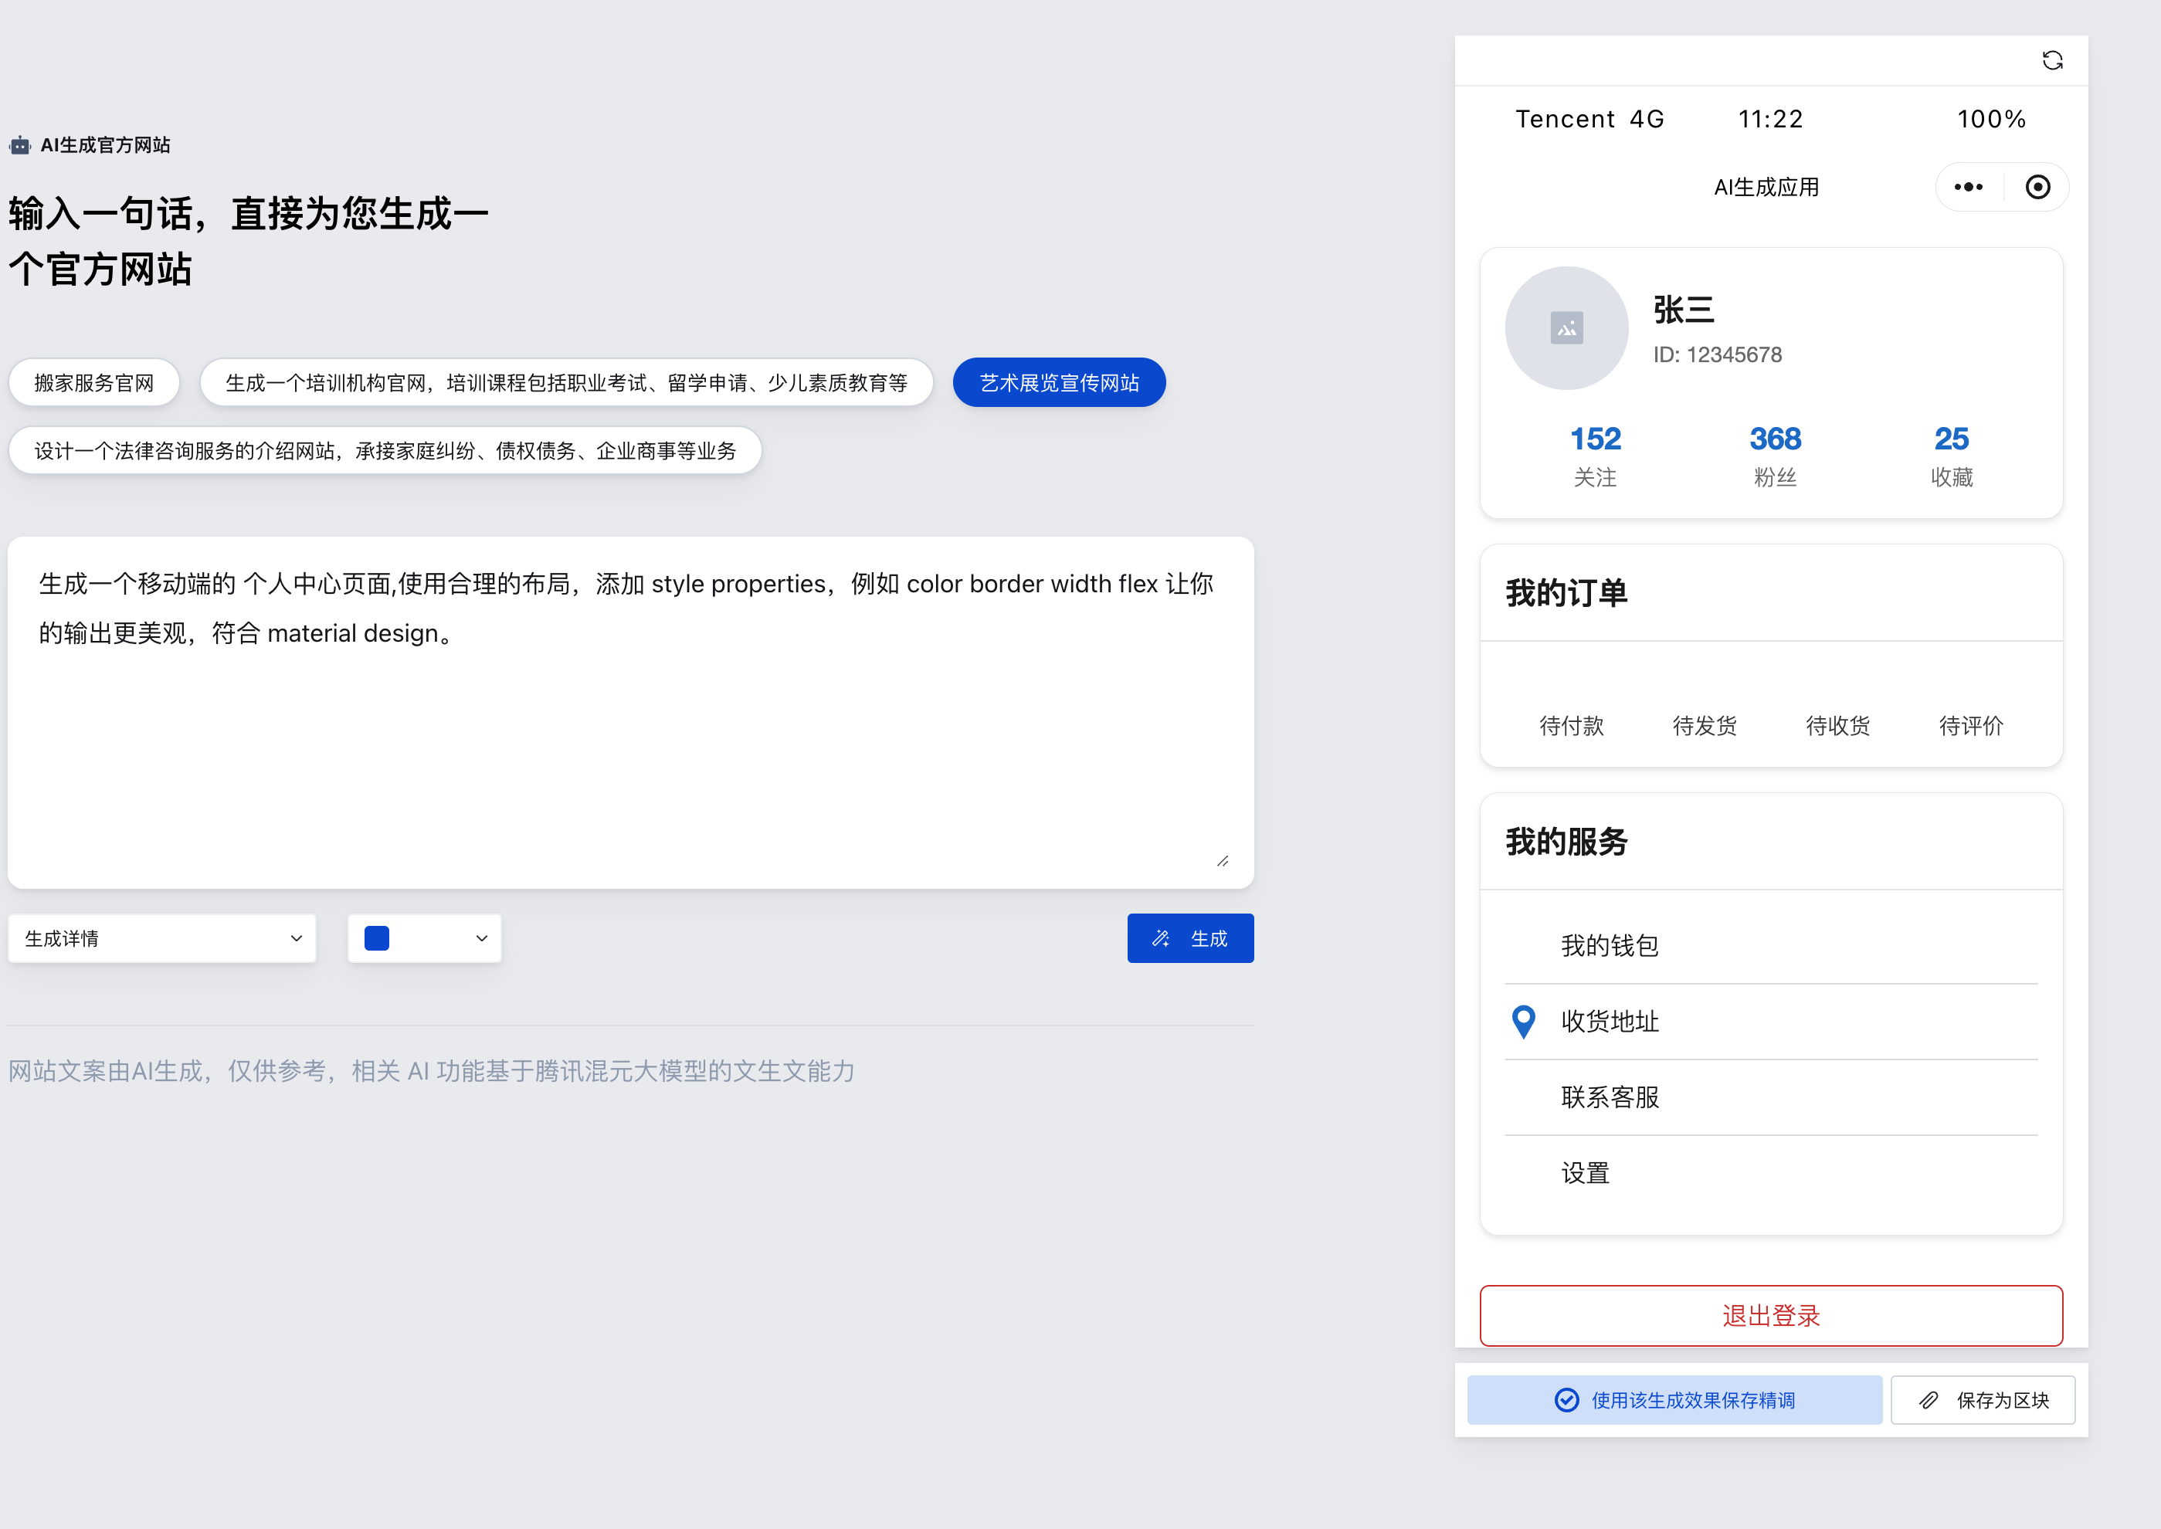
Task: Open the 待评价 orders tab
Action: [1970, 725]
